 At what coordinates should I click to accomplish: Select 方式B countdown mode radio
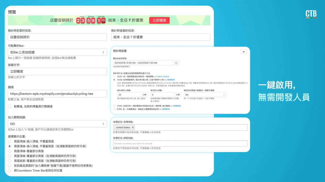[x=114, y=80]
